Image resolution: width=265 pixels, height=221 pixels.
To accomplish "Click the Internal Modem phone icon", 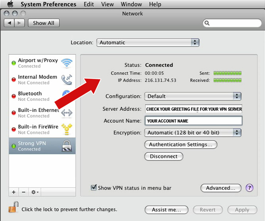I will click(67, 79).
